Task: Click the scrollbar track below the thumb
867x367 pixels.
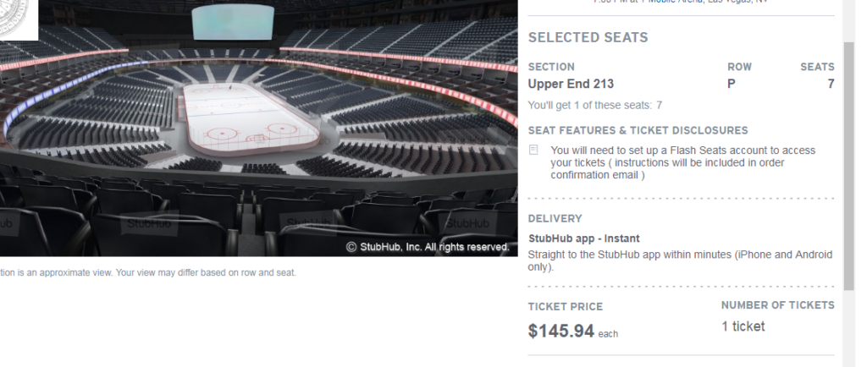Action: pos(849,330)
